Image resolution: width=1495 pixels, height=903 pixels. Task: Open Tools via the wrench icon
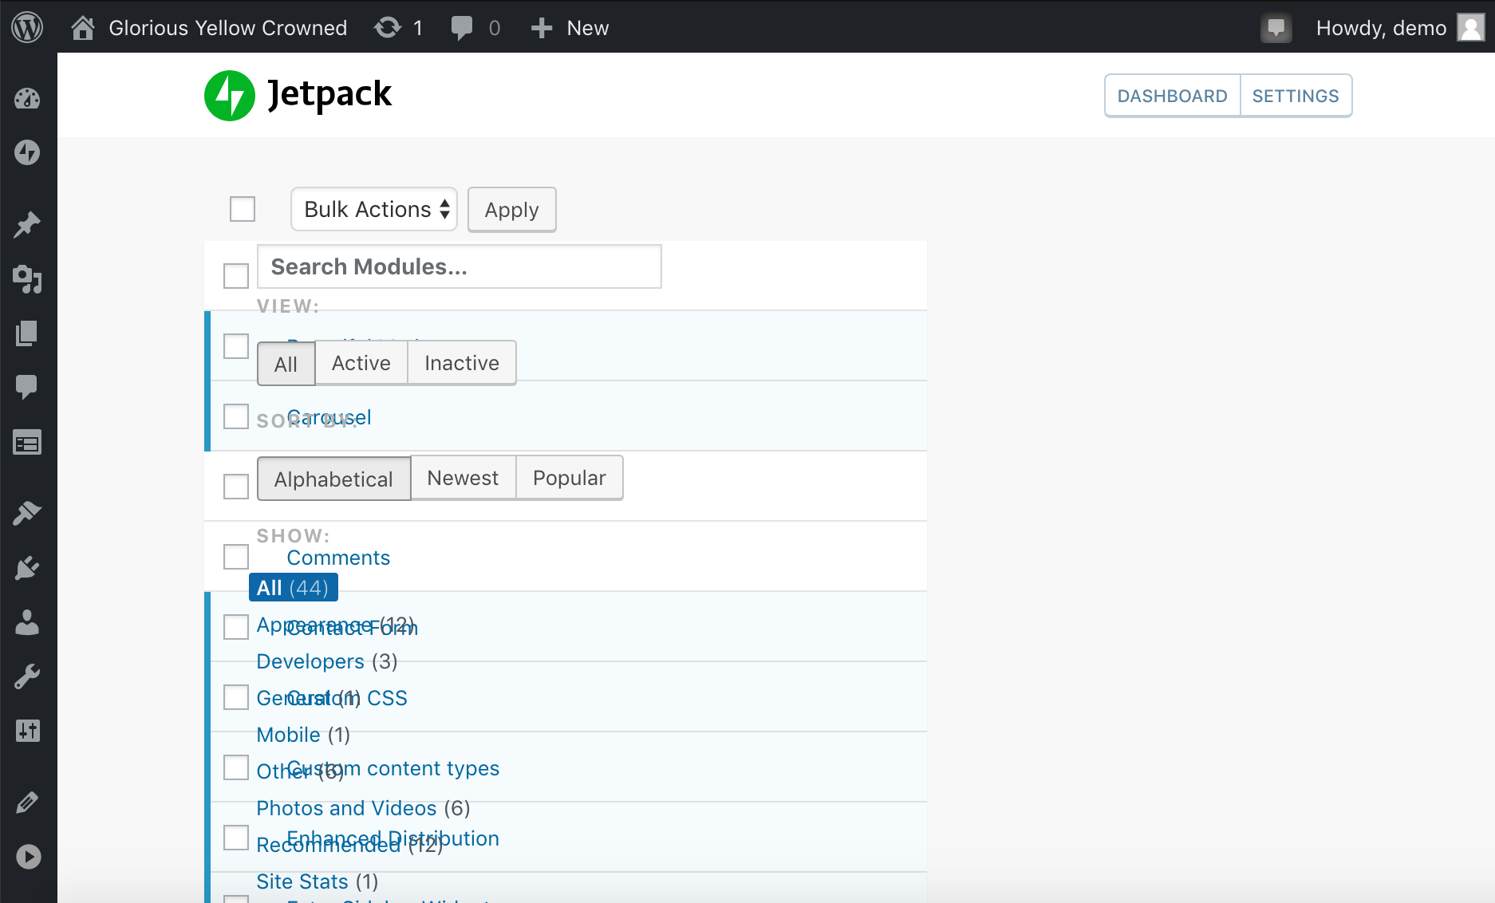point(27,676)
